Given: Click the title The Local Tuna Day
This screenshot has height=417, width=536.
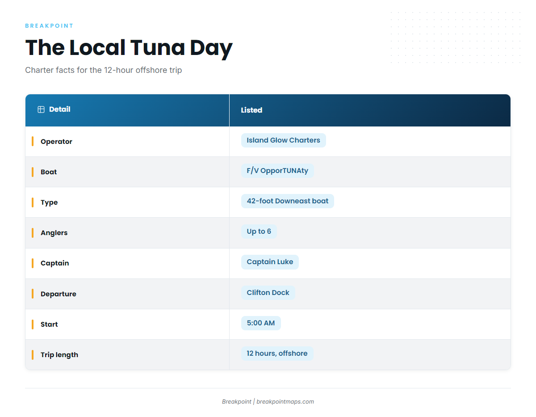Looking at the screenshot, I should pyautogui.click(x=129, y=47).
